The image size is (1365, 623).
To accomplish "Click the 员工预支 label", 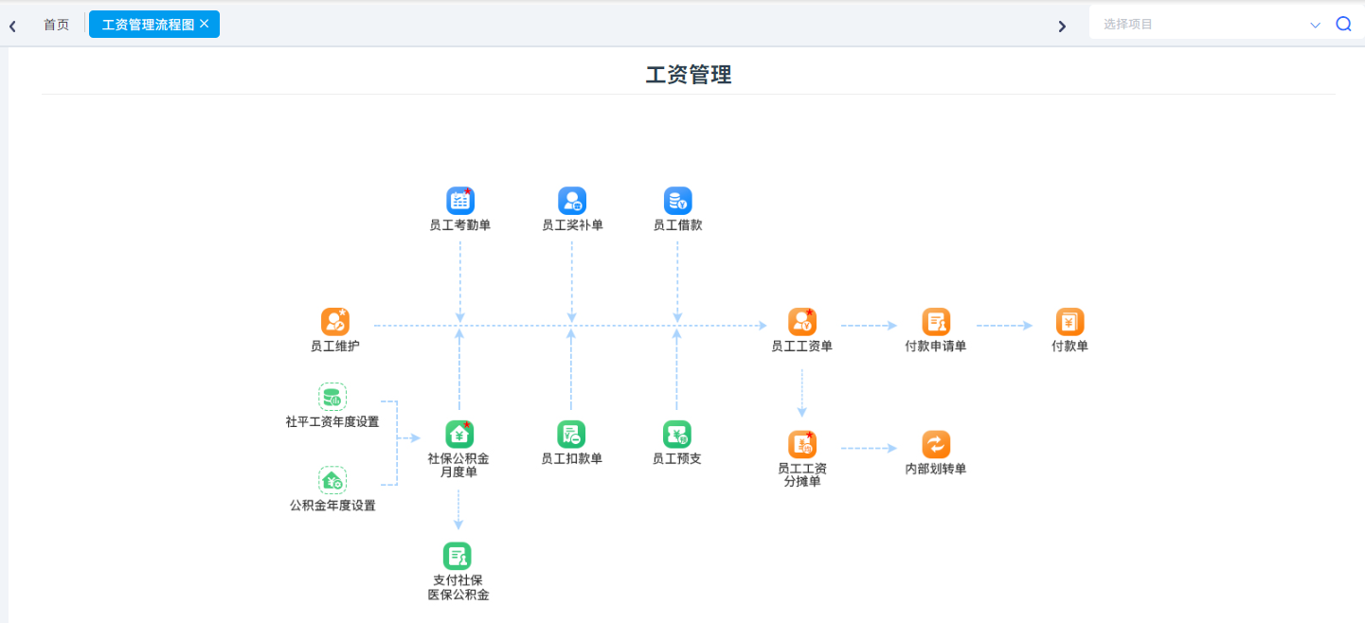I will (677, 459).
